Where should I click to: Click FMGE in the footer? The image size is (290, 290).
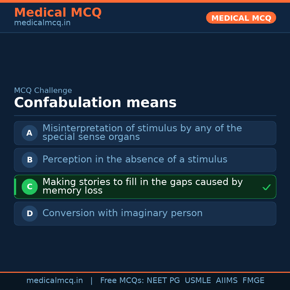coord(253,281)
